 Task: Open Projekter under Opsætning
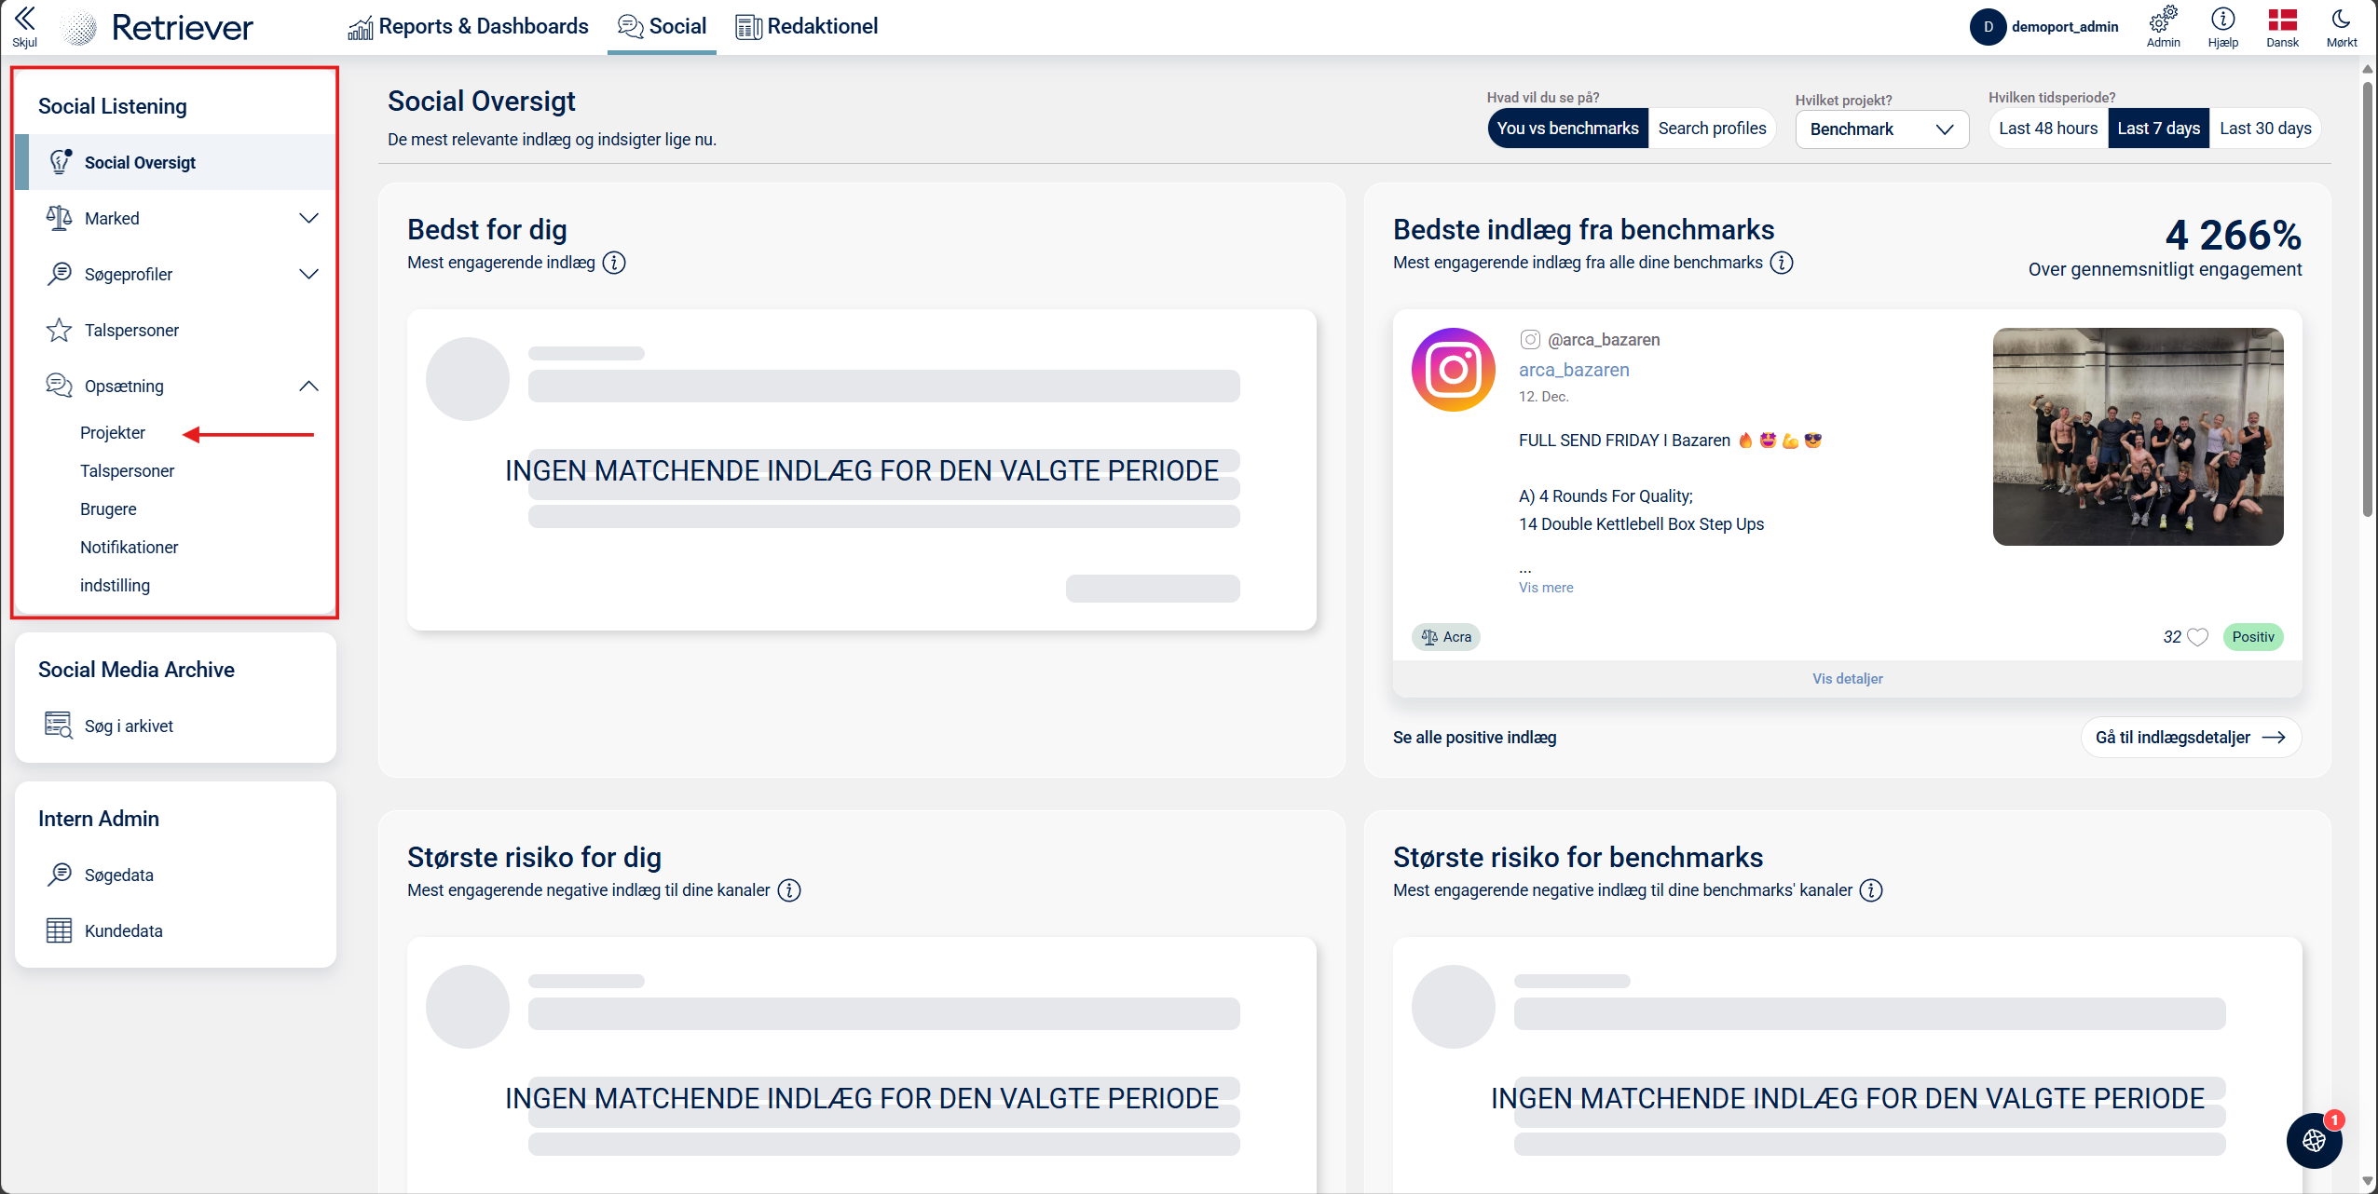click(x=113, y=432)
